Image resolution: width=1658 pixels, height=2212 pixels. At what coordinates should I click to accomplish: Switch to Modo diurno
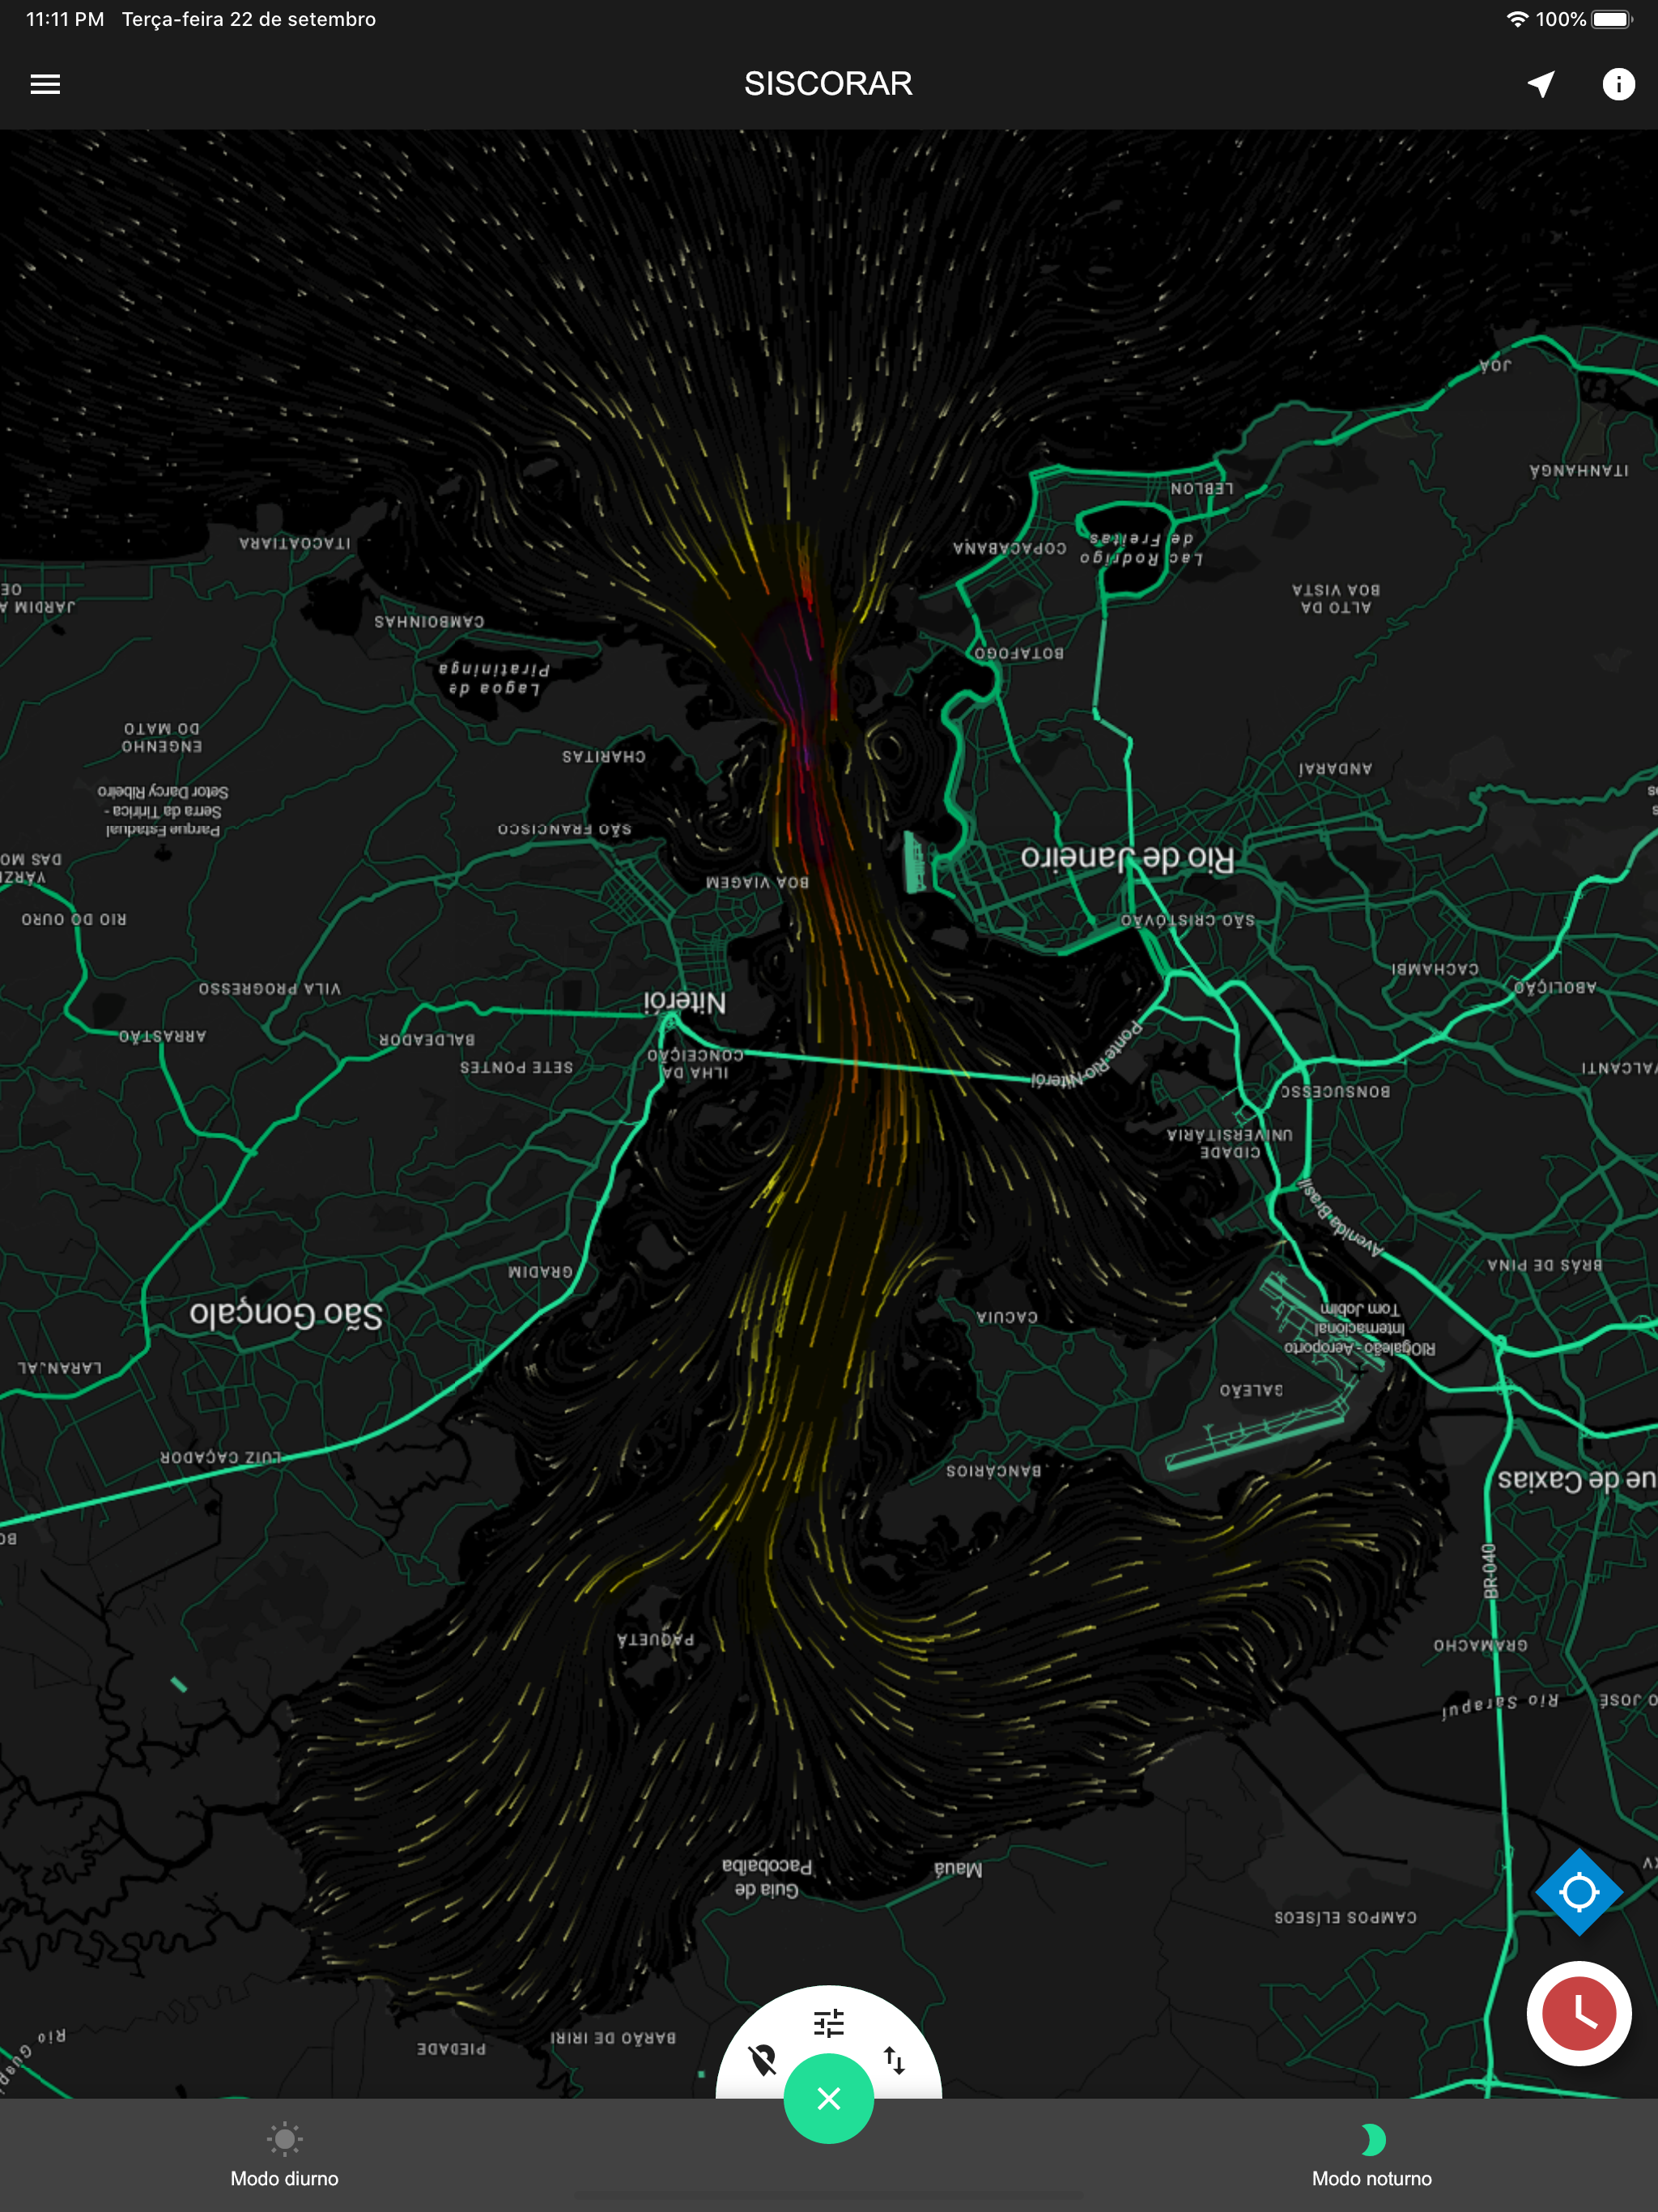(284, 2177)
